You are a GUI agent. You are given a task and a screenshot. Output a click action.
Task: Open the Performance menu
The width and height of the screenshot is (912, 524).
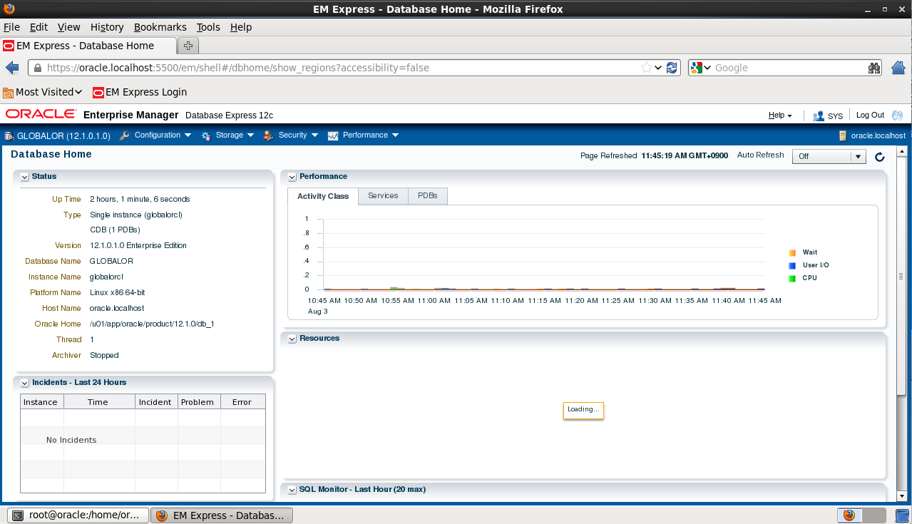click(x=371, y=135)
